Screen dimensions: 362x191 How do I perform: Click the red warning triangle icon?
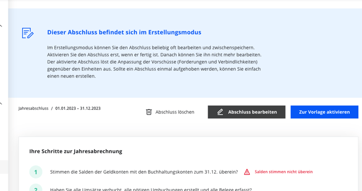point(247,172)
